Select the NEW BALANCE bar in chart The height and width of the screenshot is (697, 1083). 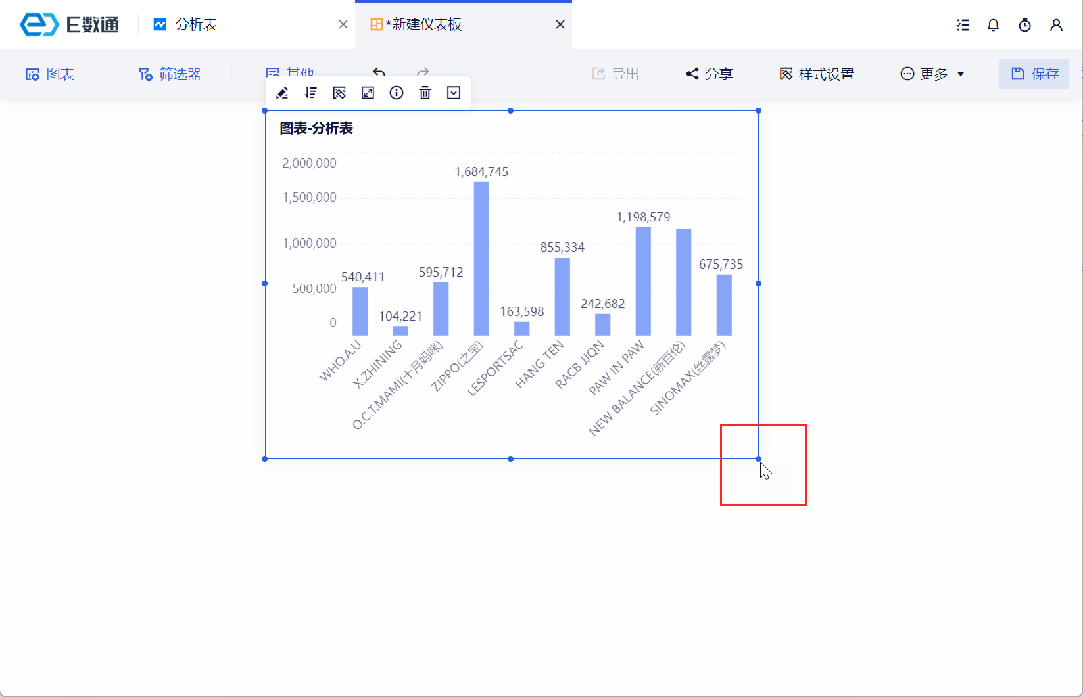(684, 282)
